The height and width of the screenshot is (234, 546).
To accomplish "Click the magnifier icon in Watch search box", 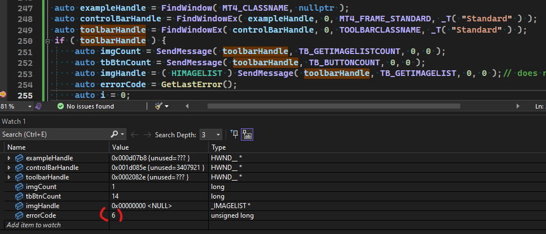I will click(x=114, y=134).
